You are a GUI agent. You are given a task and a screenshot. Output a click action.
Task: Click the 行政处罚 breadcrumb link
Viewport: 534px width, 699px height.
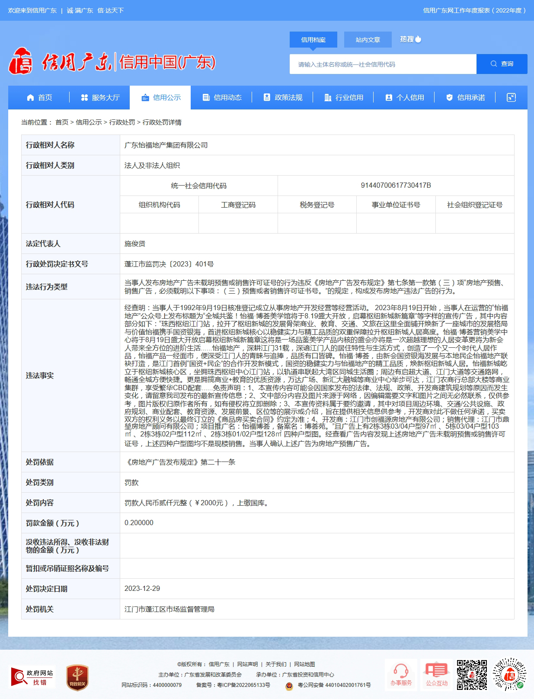click(122, 122)
